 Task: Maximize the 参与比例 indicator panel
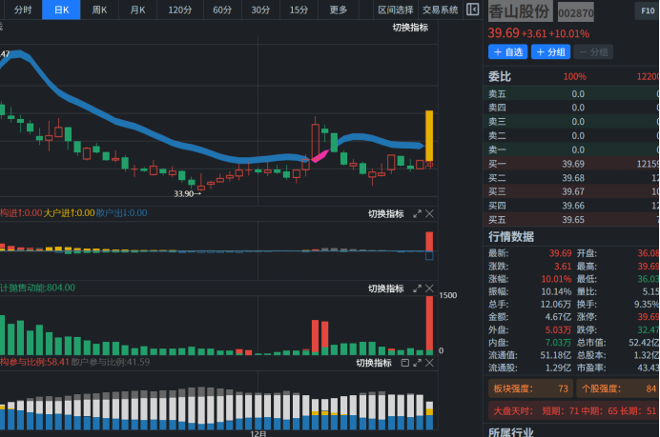pyautogui.click(x=417, y=363)
